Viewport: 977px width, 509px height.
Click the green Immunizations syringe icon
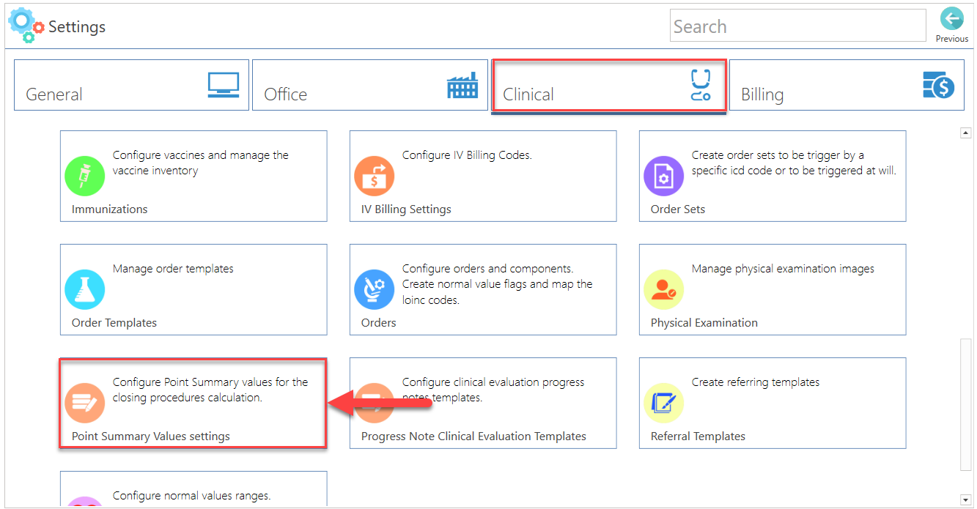[x=85, y=176]
